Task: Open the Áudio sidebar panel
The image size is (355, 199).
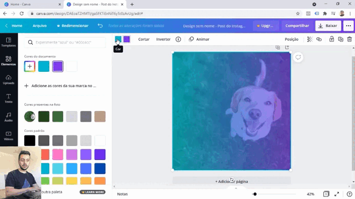Action: pyautogui.click(x=9, y=117)
